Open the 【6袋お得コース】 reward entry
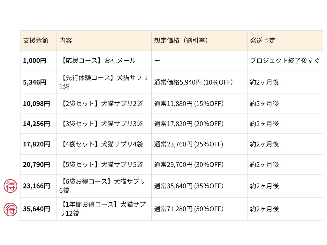 click(x=102, y=186)
